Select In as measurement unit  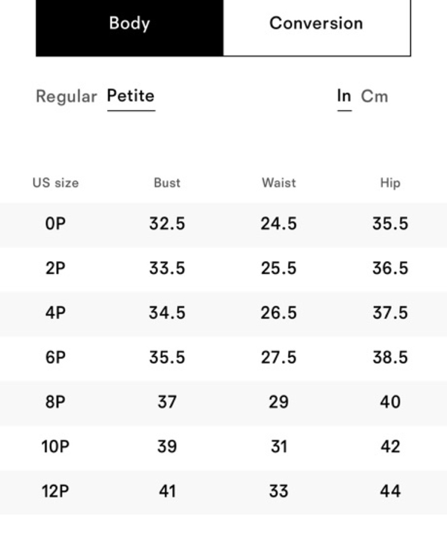tap(344, 96)
